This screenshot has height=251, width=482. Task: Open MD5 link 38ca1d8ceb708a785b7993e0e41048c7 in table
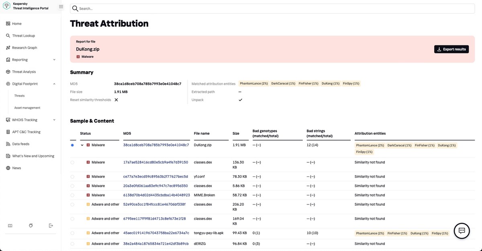click(x=156, y=145)
